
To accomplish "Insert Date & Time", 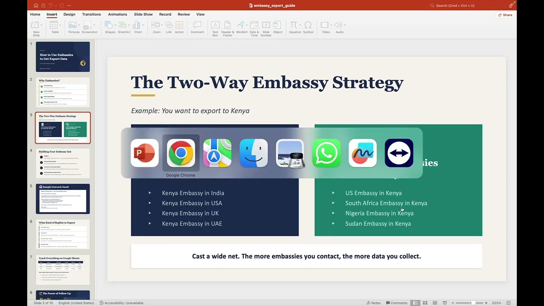I will [254, 28].
